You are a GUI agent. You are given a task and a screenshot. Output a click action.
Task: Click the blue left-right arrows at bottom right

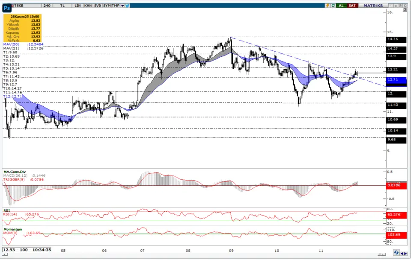403,252
